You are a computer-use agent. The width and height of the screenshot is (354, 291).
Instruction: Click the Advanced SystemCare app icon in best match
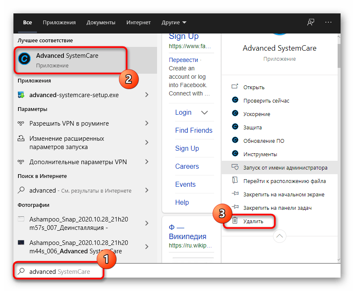[x=24, y=59]
